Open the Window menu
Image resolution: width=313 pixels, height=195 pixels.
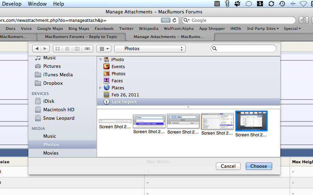(x=37, y=4)
